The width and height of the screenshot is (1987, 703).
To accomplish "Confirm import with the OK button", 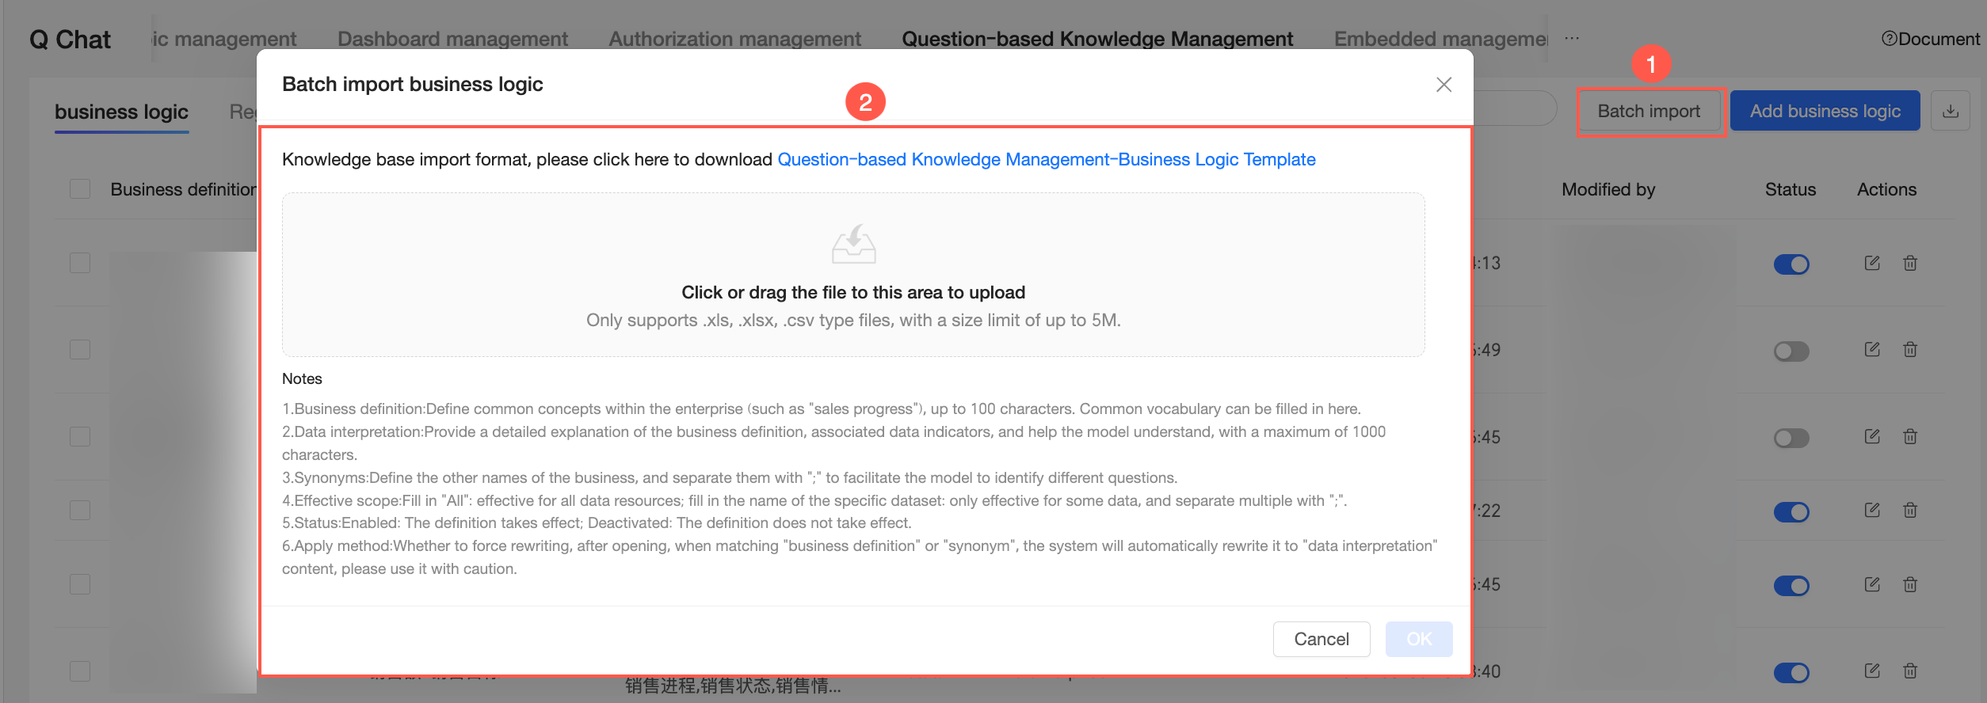I will pyautogui.click(x=1418, y=639).
